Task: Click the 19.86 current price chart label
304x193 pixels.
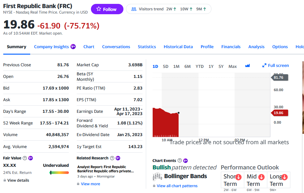Action: pyautogui.click(x=279, y=113)
